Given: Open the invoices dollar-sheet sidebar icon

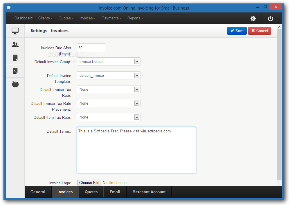Looking at the screenshot, I should 15,71.
